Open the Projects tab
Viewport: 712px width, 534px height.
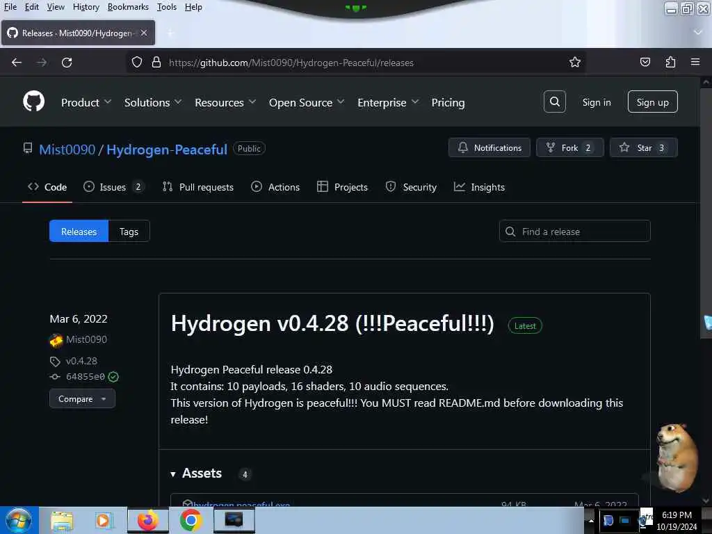coord(342,187)
